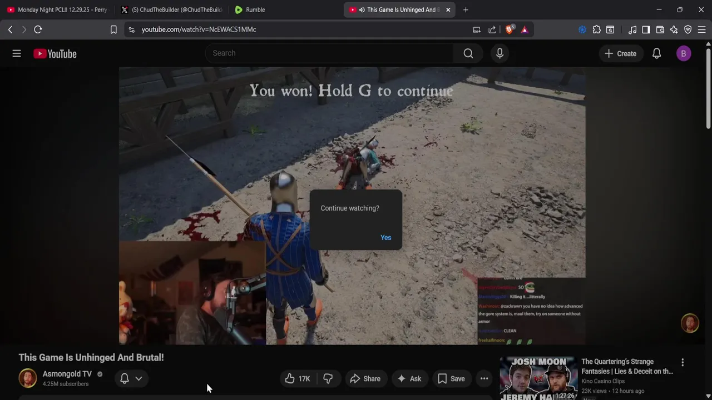The height and width of the screenshot is (400, 712).
Task: Open Brave Shields lion icon
Action: [x=510, y=29]
